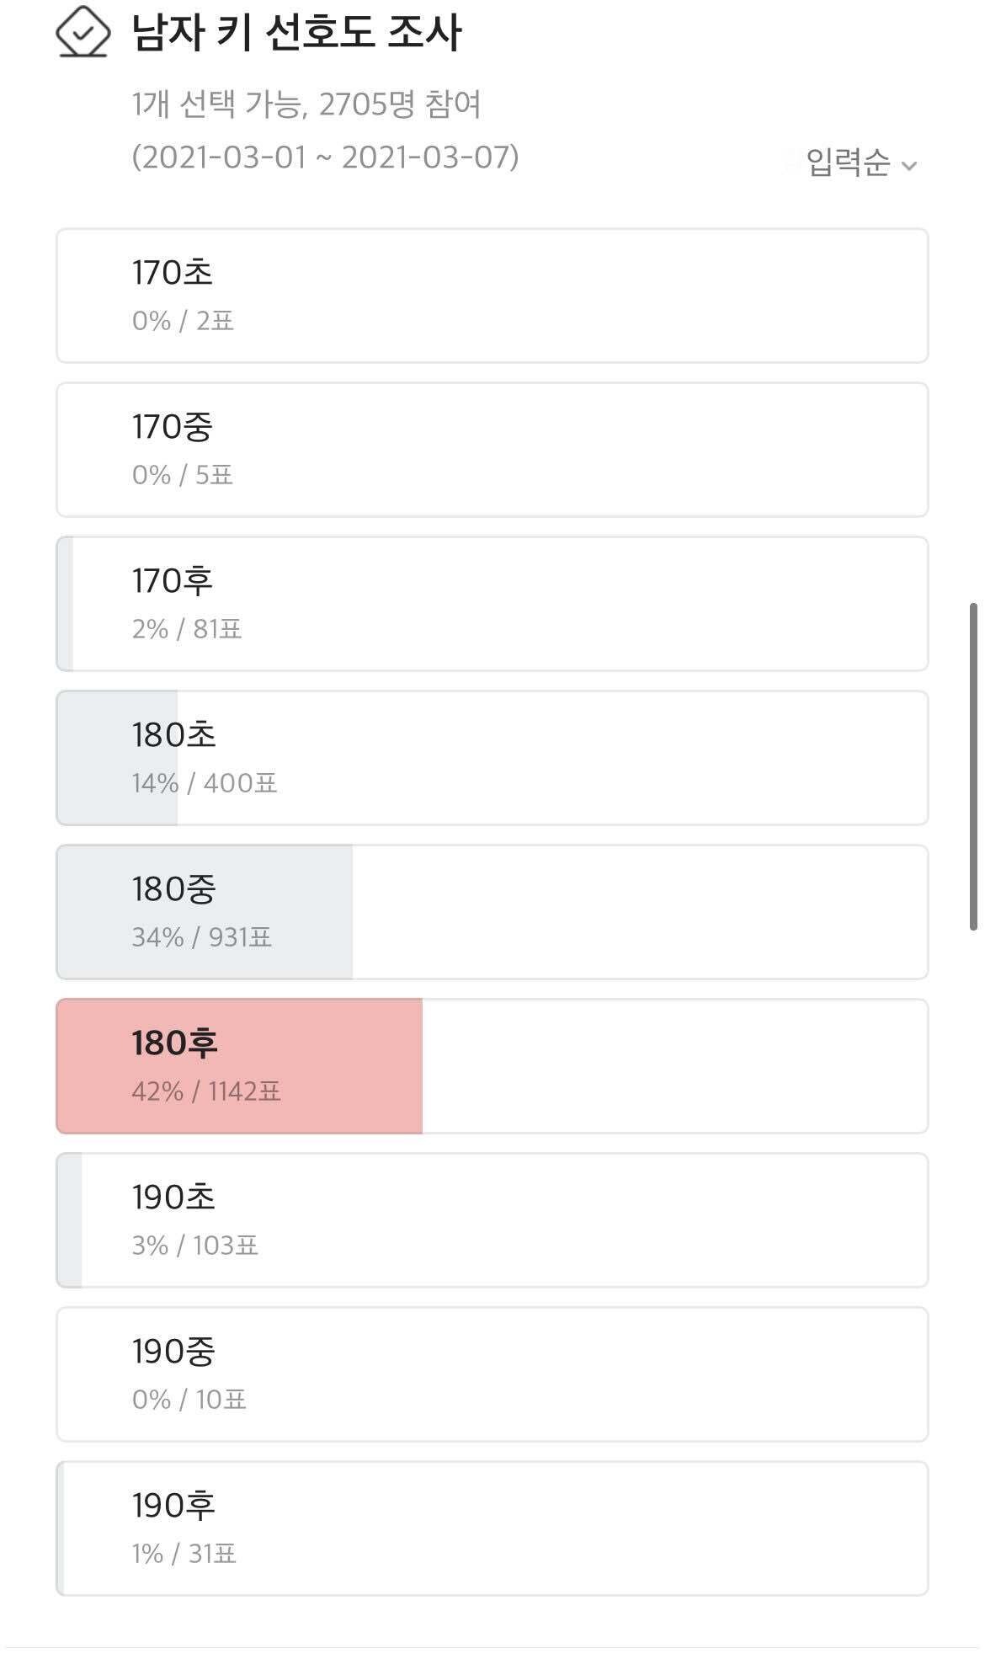The image size is (985, 1675).
Task: Choose the 190후 poll option
Action: pos(492,1528)
